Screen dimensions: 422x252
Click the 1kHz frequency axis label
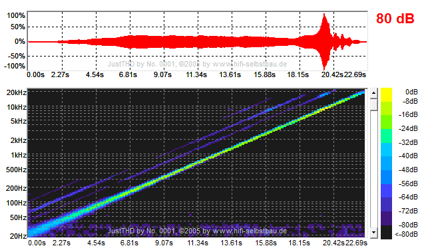point(19,155)
